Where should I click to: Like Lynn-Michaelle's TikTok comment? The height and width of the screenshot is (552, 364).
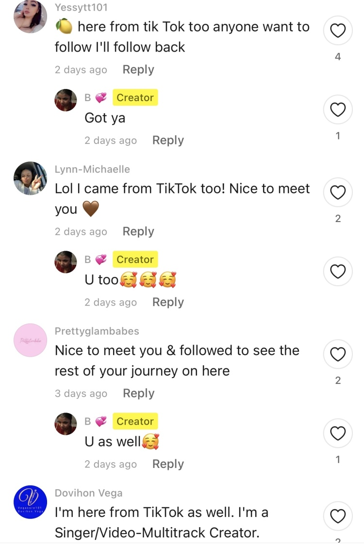[337, 193]
